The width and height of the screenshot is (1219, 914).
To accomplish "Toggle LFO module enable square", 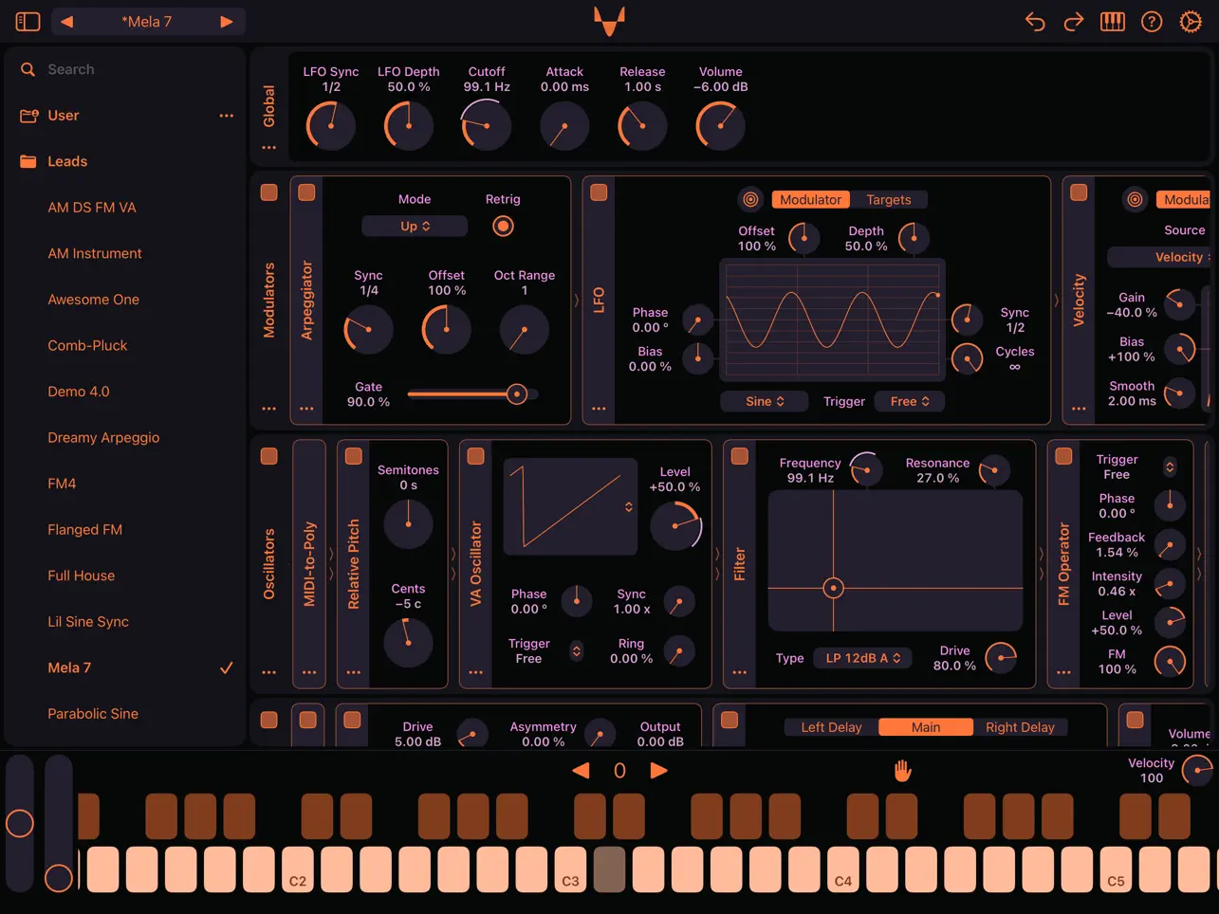I will pos(599,192).
